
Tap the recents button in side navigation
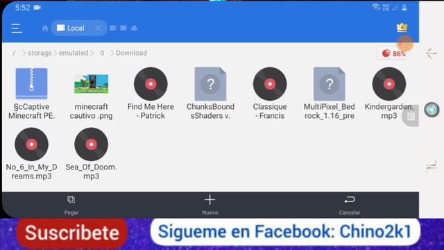click(432, 166)
